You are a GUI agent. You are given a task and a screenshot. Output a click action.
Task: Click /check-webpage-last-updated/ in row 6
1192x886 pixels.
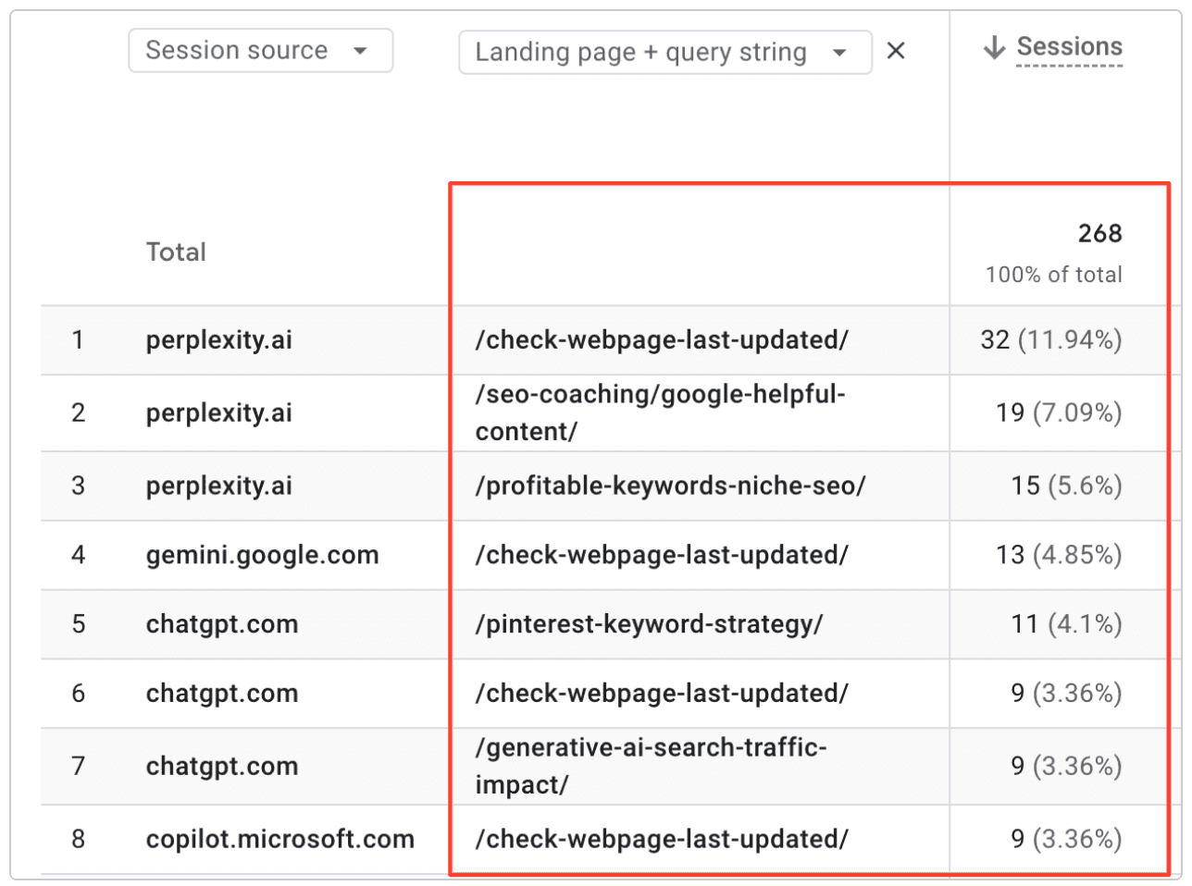click(x=662, y=694)
